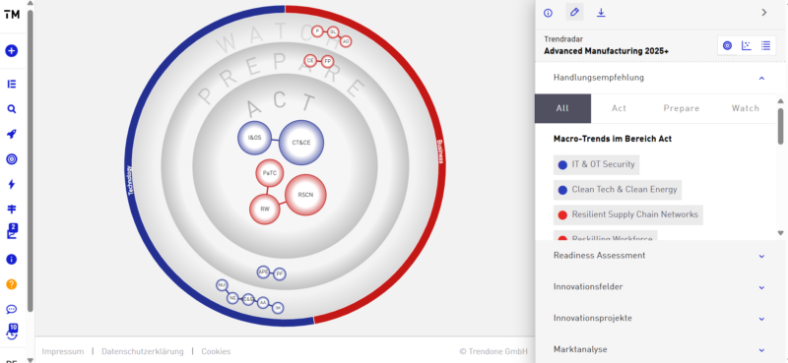Switch to scatter plot view toggle
Screen dimensions: 788x363
pyautogui.click(x=747, y=45)
